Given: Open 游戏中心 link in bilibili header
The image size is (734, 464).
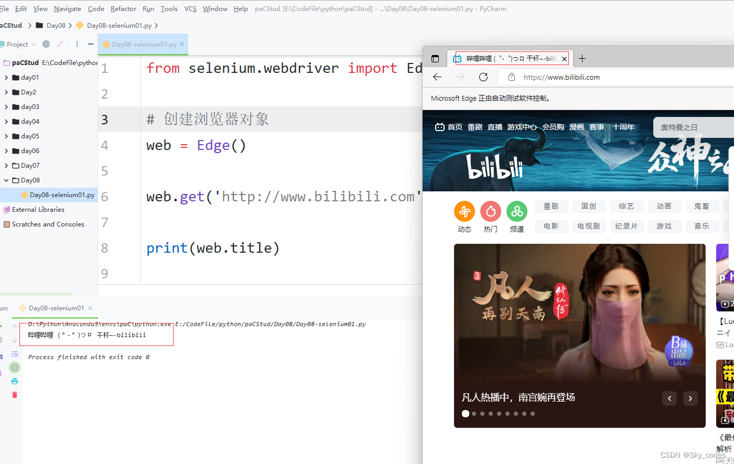Looking at the screenshot, I should point(522,127).
